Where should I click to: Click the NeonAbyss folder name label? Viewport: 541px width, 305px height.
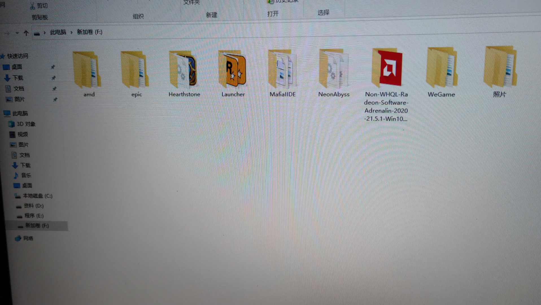334,94
